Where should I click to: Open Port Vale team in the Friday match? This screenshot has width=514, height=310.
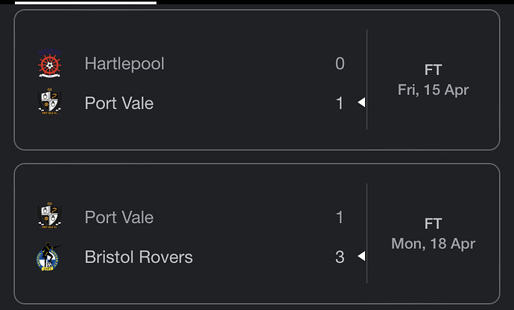[x=119, y=103]
